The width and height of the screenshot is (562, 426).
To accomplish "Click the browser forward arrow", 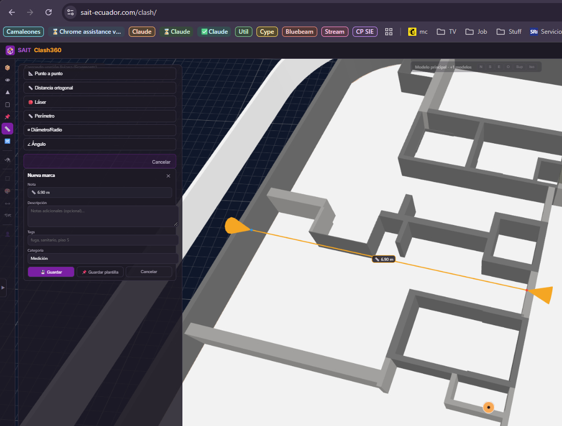I will (x=30, y=12).
